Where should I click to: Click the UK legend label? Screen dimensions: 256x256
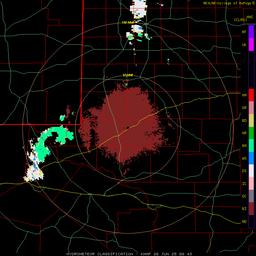coord(244,45)
